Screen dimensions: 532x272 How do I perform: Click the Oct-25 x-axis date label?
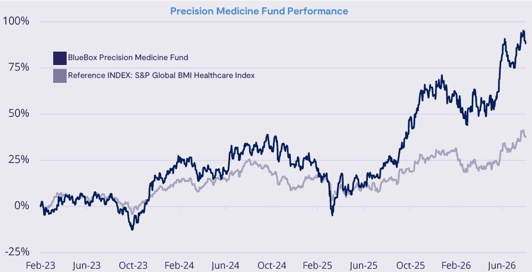coord(410,265)
